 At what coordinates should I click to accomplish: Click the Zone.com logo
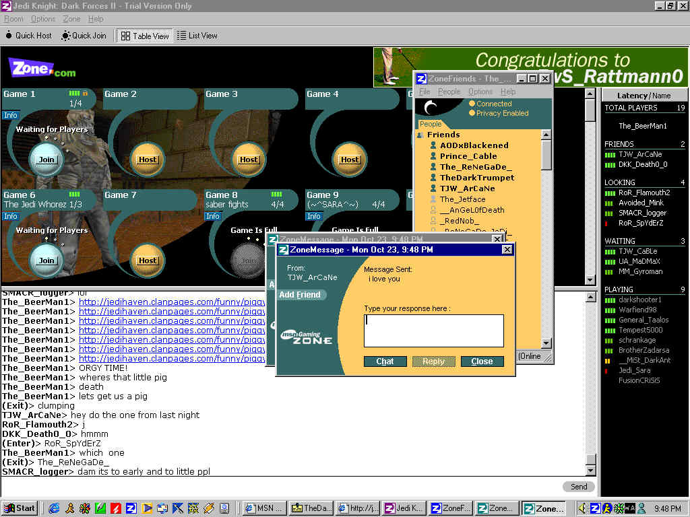pyautogui.click(x=42, y=69)
